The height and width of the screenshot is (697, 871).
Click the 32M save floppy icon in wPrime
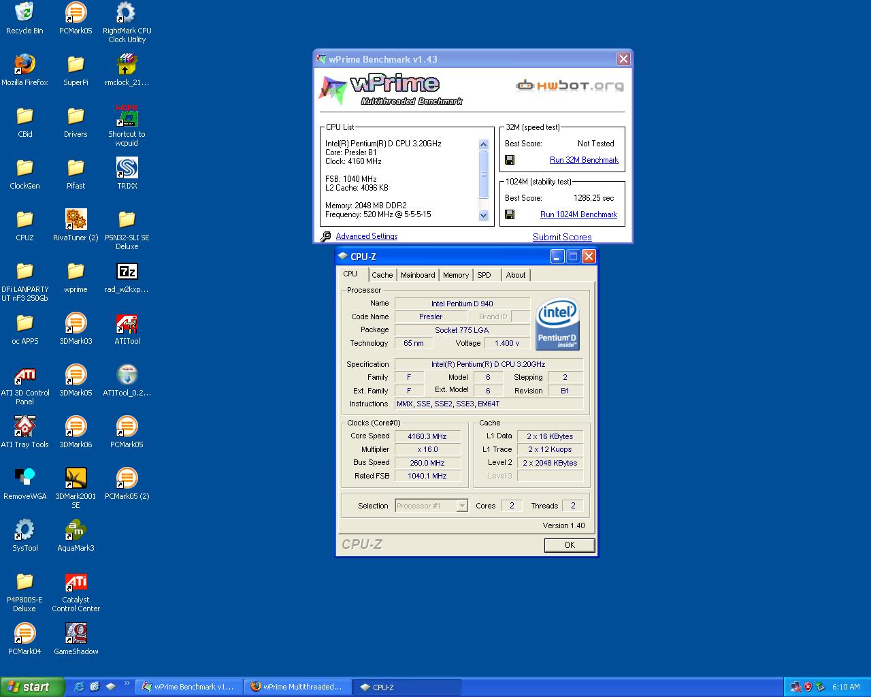pyautogui.click(x=510, y=160)
